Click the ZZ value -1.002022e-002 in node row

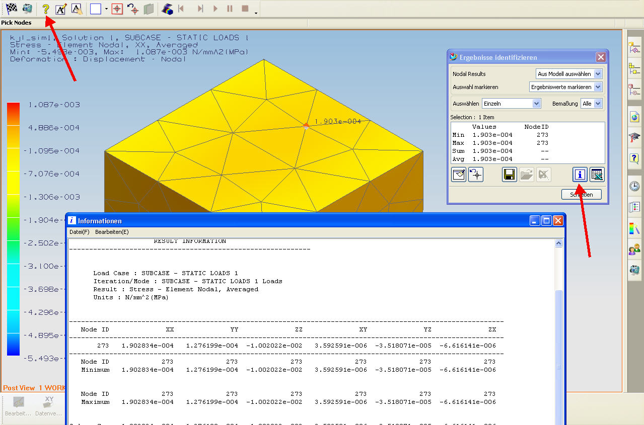pyautogui.click(x=274, y=346)
